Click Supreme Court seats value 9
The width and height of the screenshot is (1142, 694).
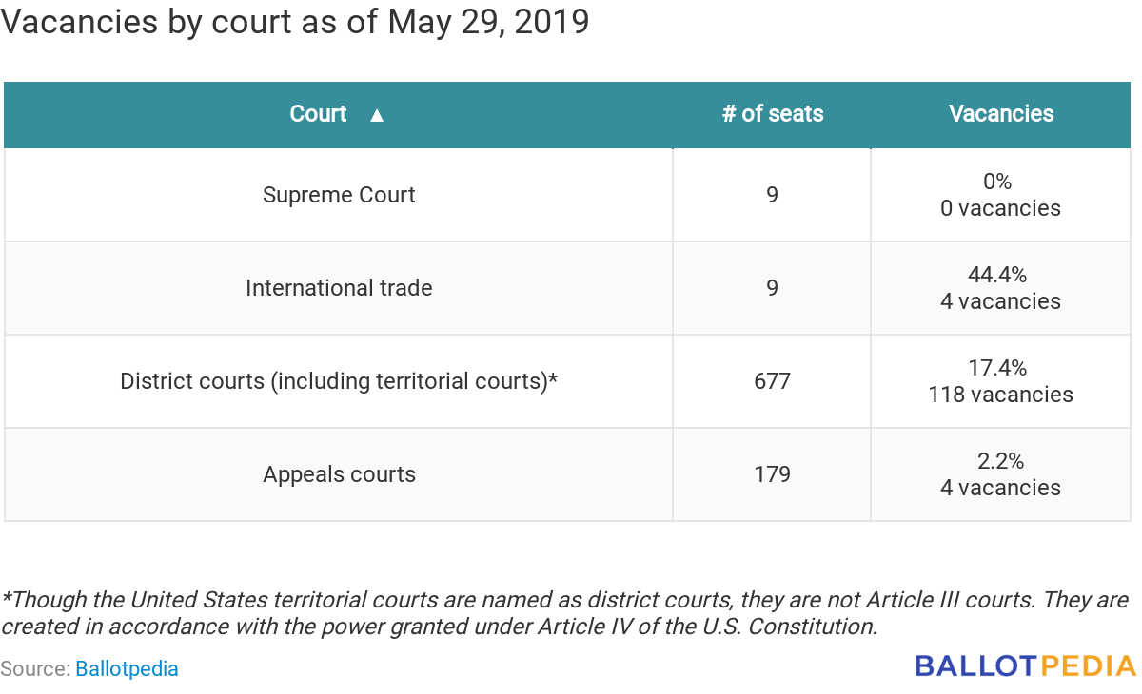[x=772, y=195]
